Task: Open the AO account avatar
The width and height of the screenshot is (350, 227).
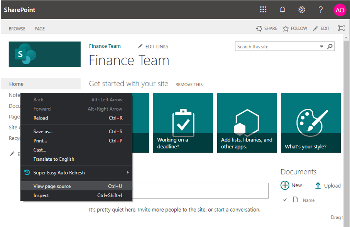Action: tap(340, 10)
